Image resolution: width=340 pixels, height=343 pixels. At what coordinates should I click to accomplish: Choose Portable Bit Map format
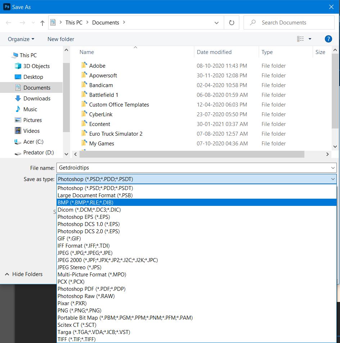(196, 318)
